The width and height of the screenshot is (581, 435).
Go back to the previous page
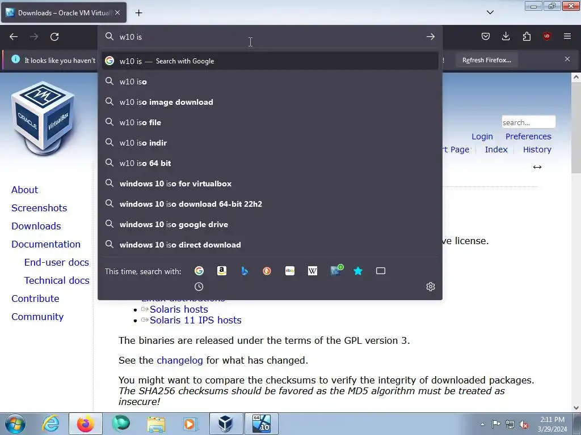click(14, 37)
